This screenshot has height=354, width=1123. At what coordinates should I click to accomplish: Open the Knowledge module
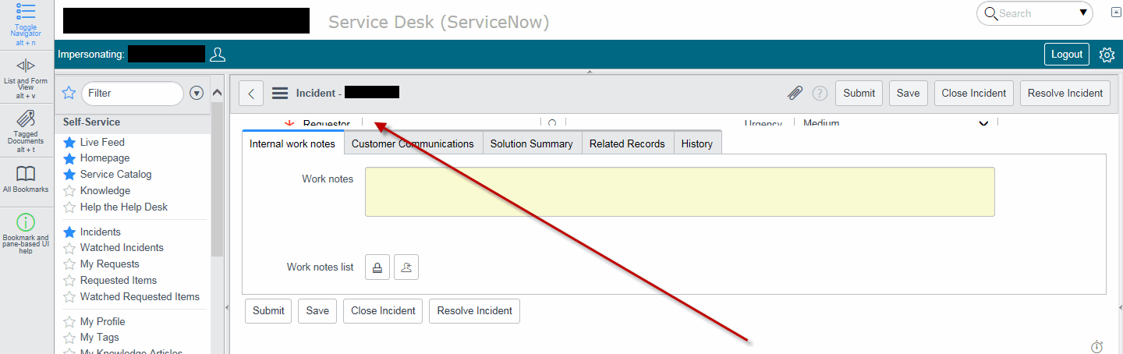pyautogui.click(x=105, y=191)
